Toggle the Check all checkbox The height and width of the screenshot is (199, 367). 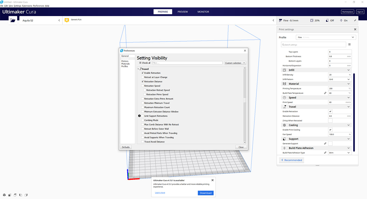click(x=140, y=63)
